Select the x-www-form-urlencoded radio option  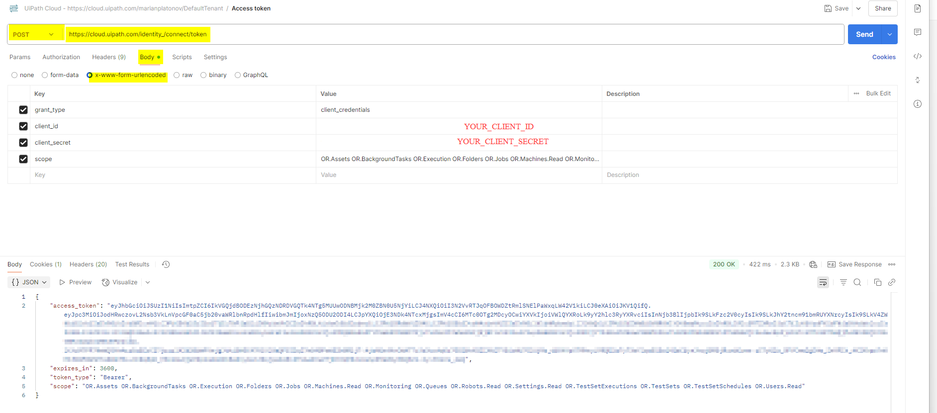[x=90, y=75]
